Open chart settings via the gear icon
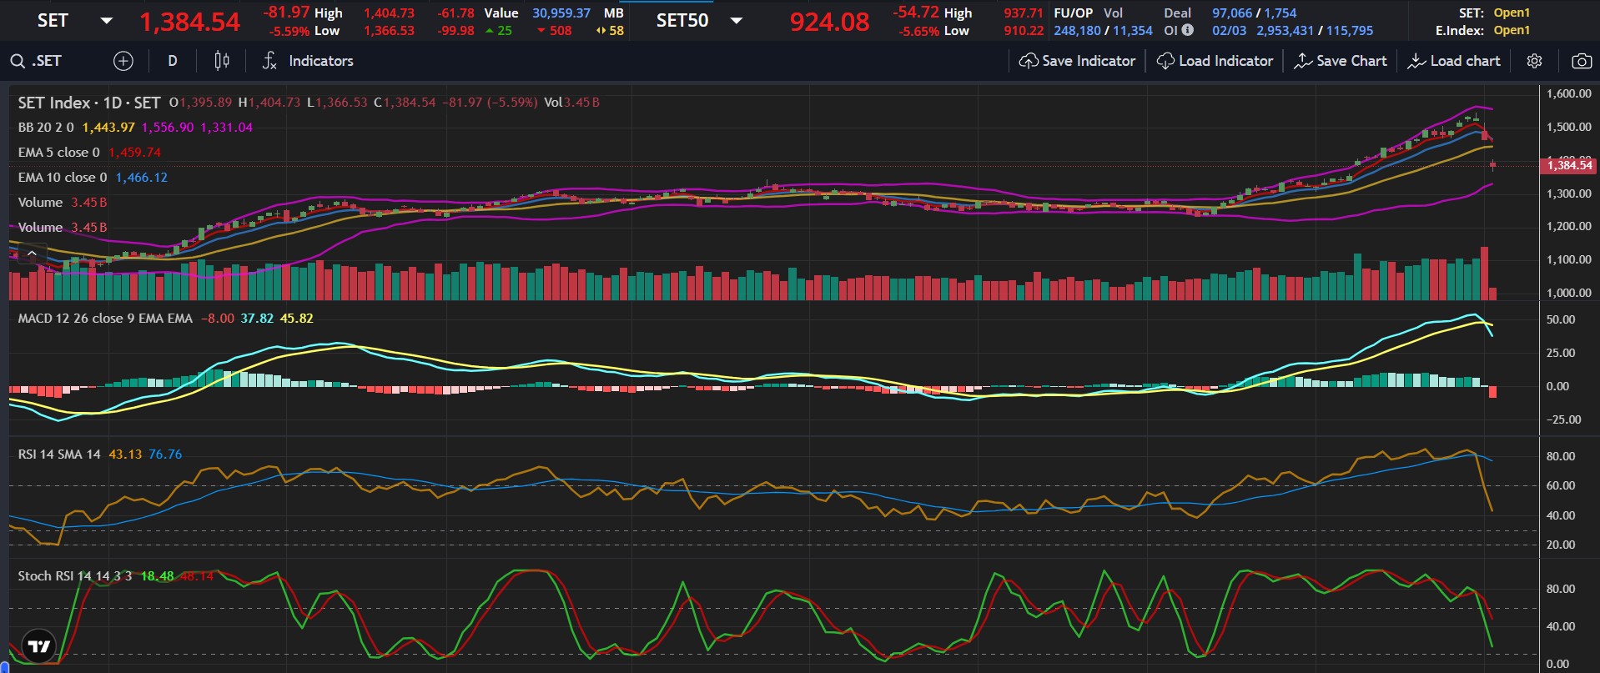The image size is (1600, 673). pos(1534,61)
